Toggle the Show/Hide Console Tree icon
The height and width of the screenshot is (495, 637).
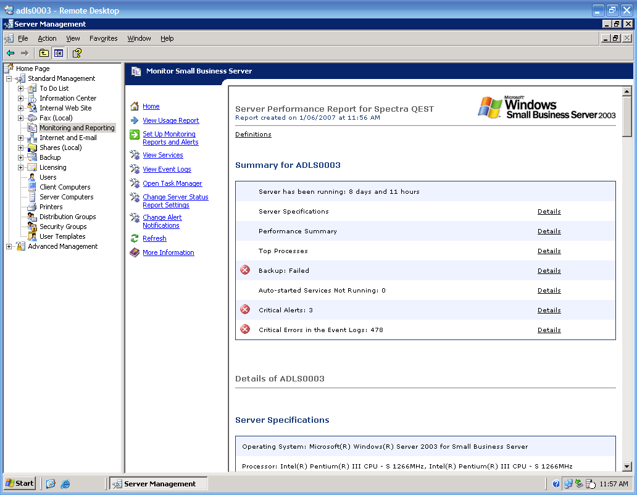pyautogui.click(x=58, y=53)
